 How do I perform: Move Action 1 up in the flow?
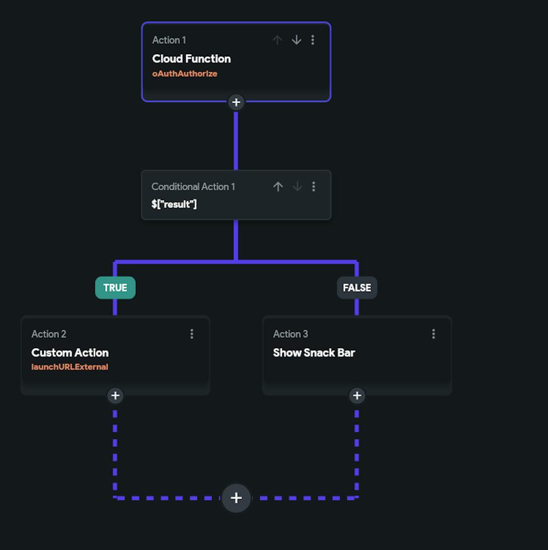click(x=277, y=39)
